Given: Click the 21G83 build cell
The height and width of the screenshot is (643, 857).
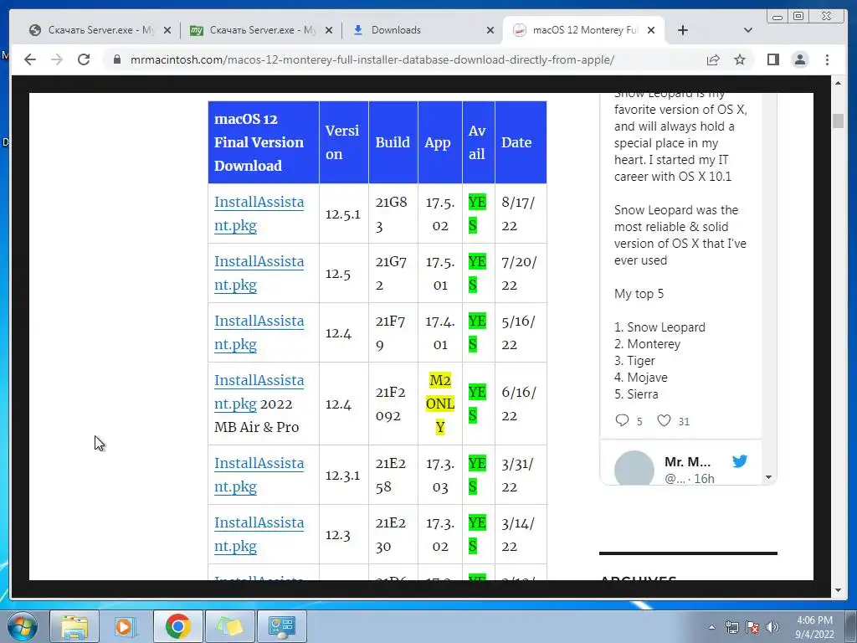Looking at the screenshot, I should [392, 213].
